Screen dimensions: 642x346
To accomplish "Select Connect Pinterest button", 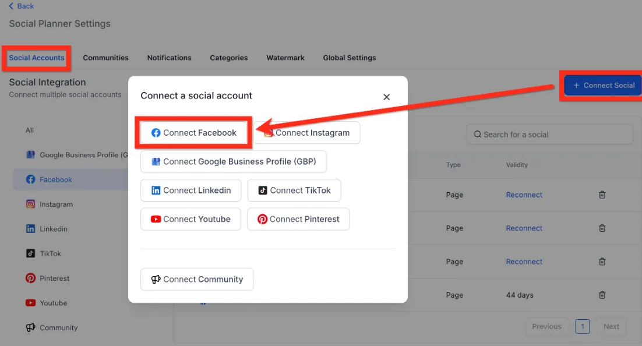I will (298, 219).
